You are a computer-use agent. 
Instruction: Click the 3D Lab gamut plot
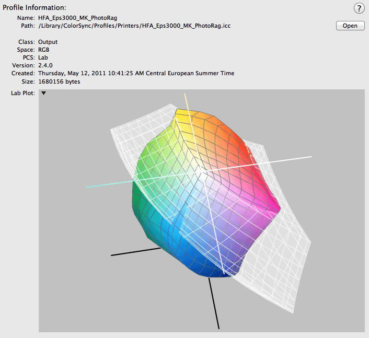(201, 211)
